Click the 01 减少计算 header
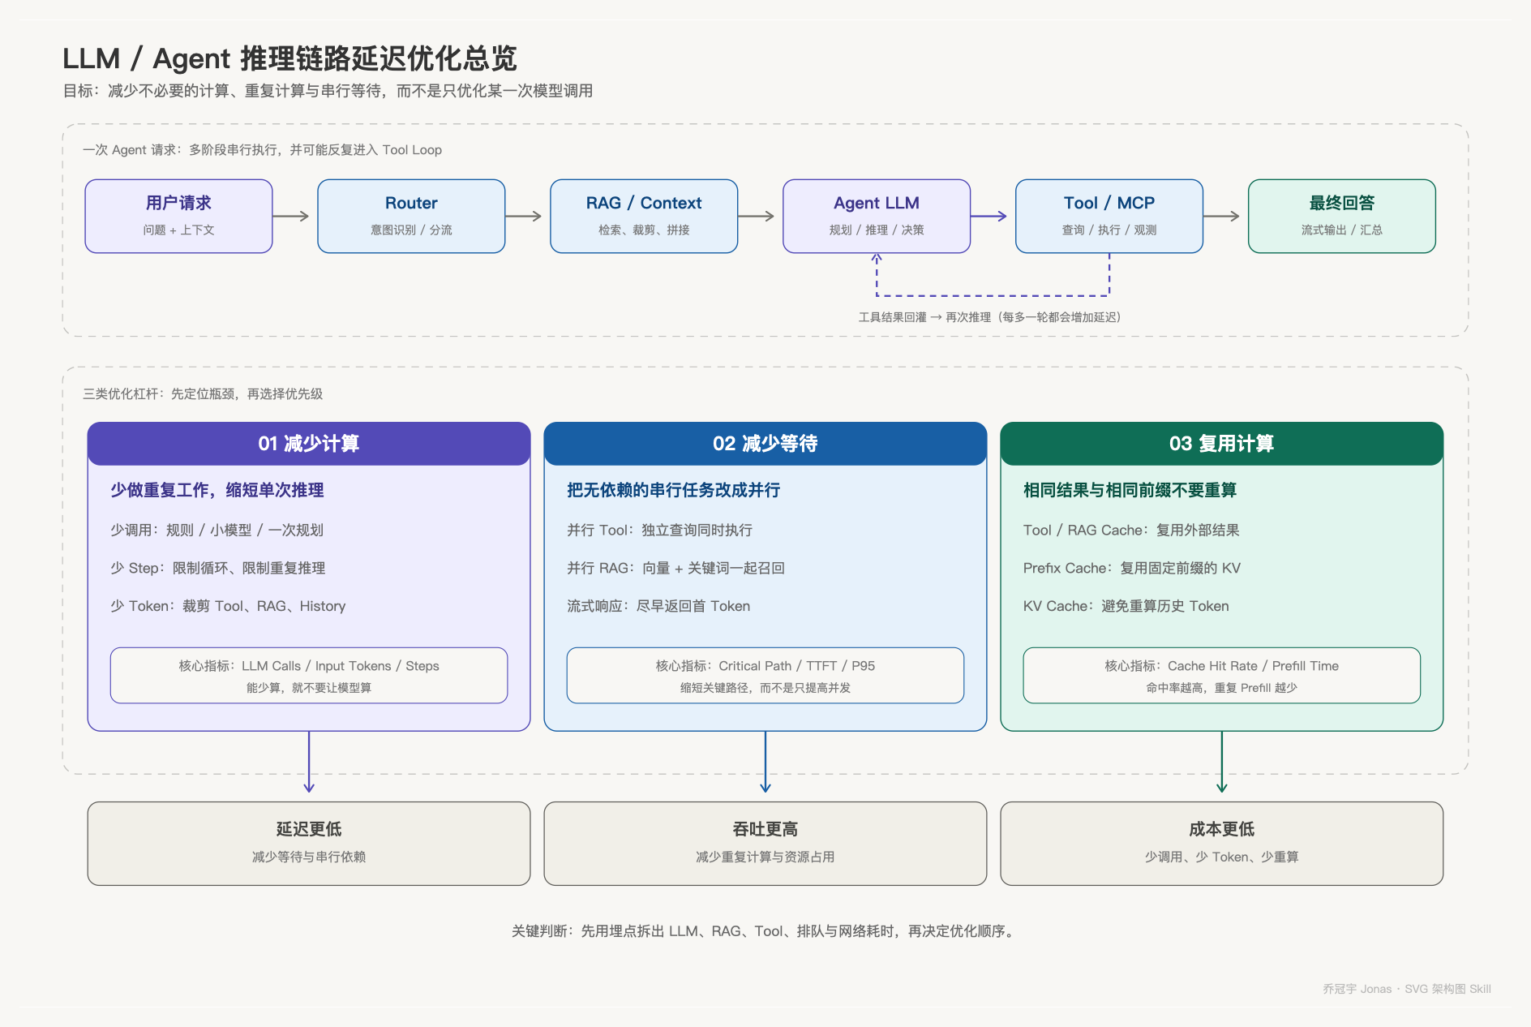The image size is (1531, 1027). pyautogui.click(x=309, y=443)
